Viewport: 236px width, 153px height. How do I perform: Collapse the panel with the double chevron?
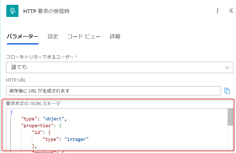click(x=231, y=11)
